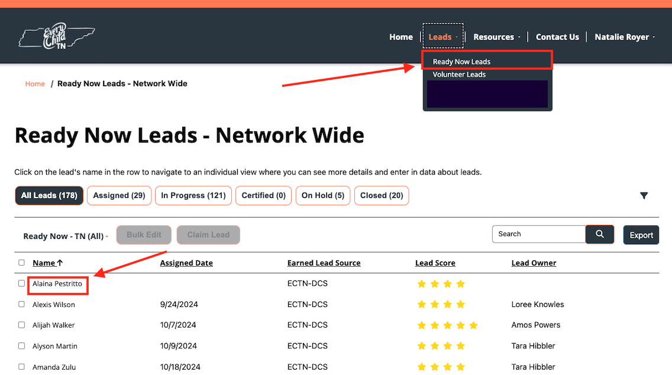This screenshot has width=672, height=375.
Task: Sort by Lead Score column
Action: click(x=435, y=263)
